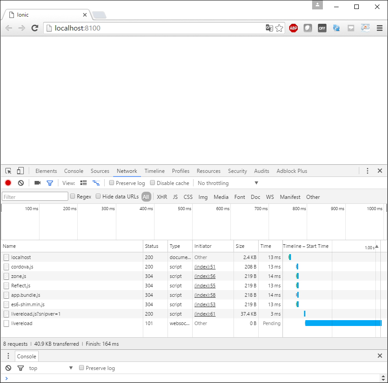
Task: Enable Preserve log in the console drawer
Action: [x=81, y=368]
